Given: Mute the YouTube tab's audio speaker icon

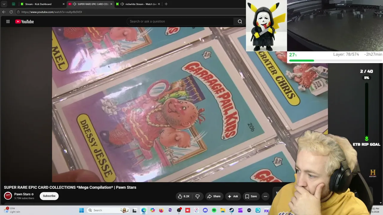Looking at the screenshot, I should click(x=74, y=4).
